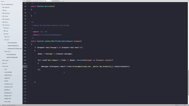The height and width of the screenshot is (106, 189).
Task: Open package.json in the sidebar
Action: pyautogui.click(x=8, y=93)
